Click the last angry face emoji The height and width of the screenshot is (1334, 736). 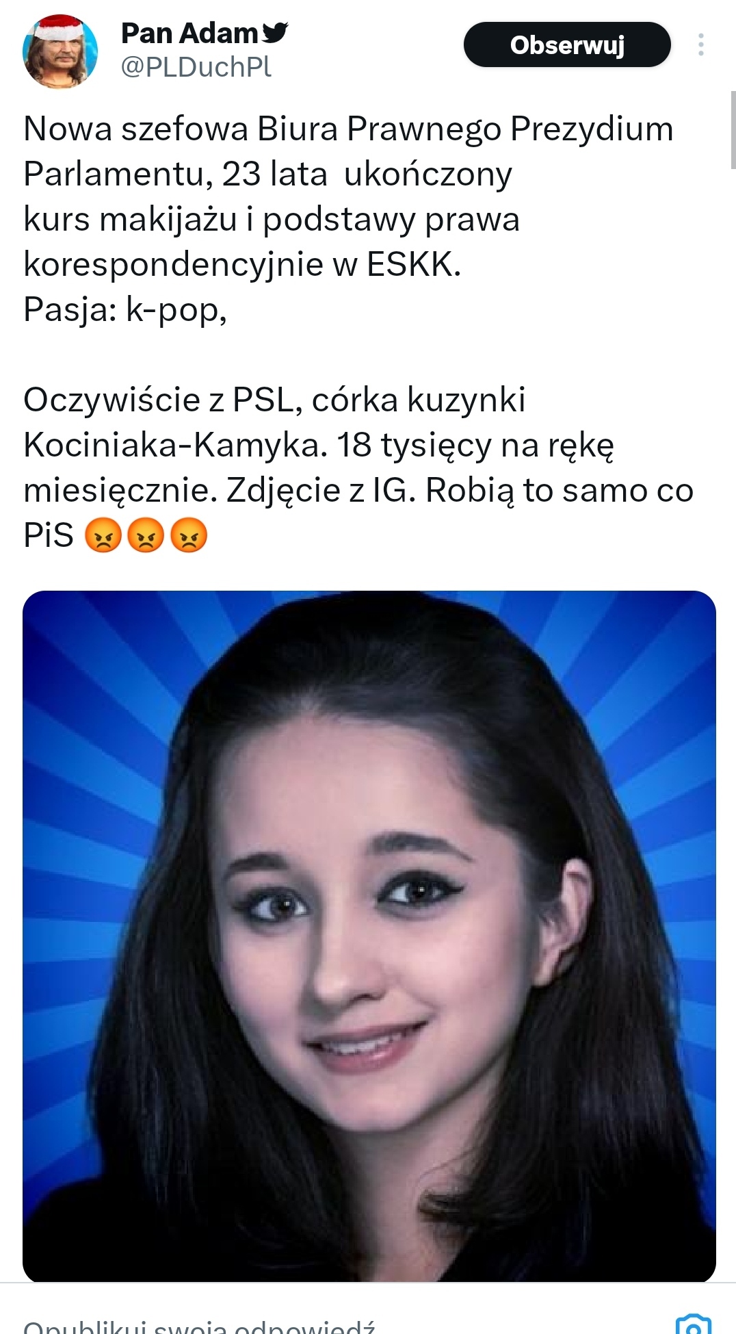188,535
